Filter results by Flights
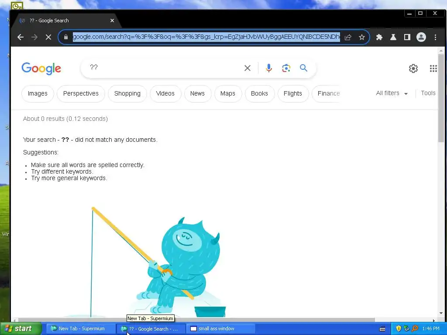 [x=293, y=93]
